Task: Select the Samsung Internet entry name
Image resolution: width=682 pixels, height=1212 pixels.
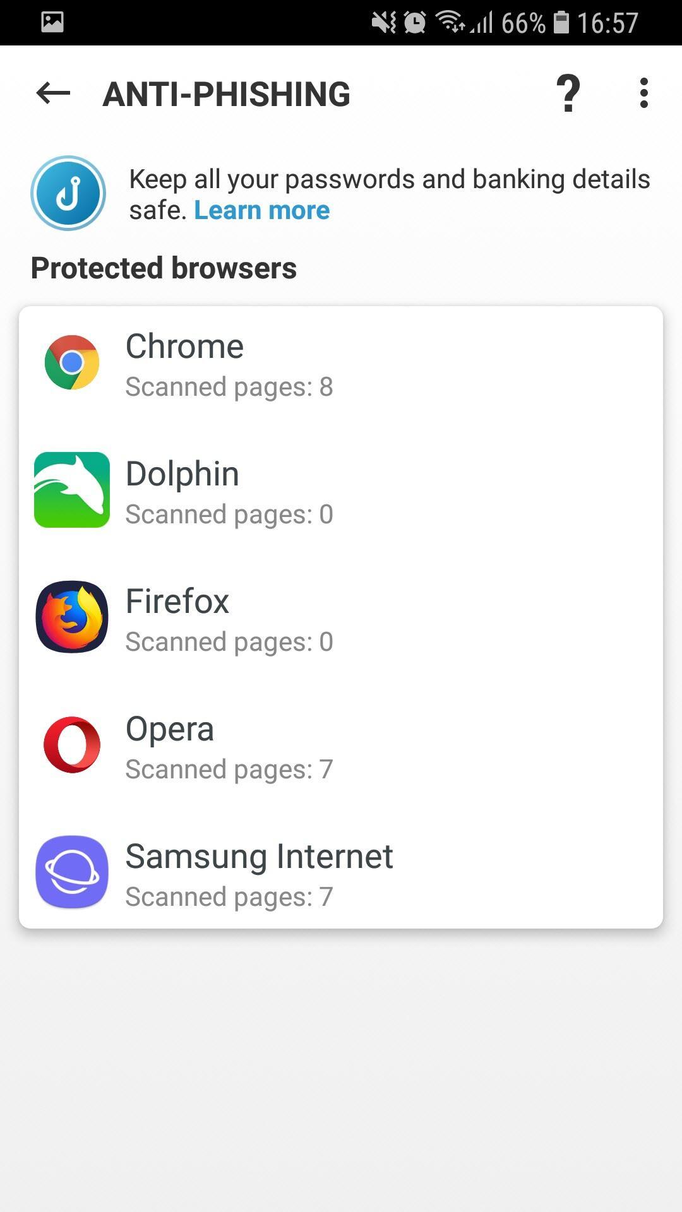Action: [259, 857]
